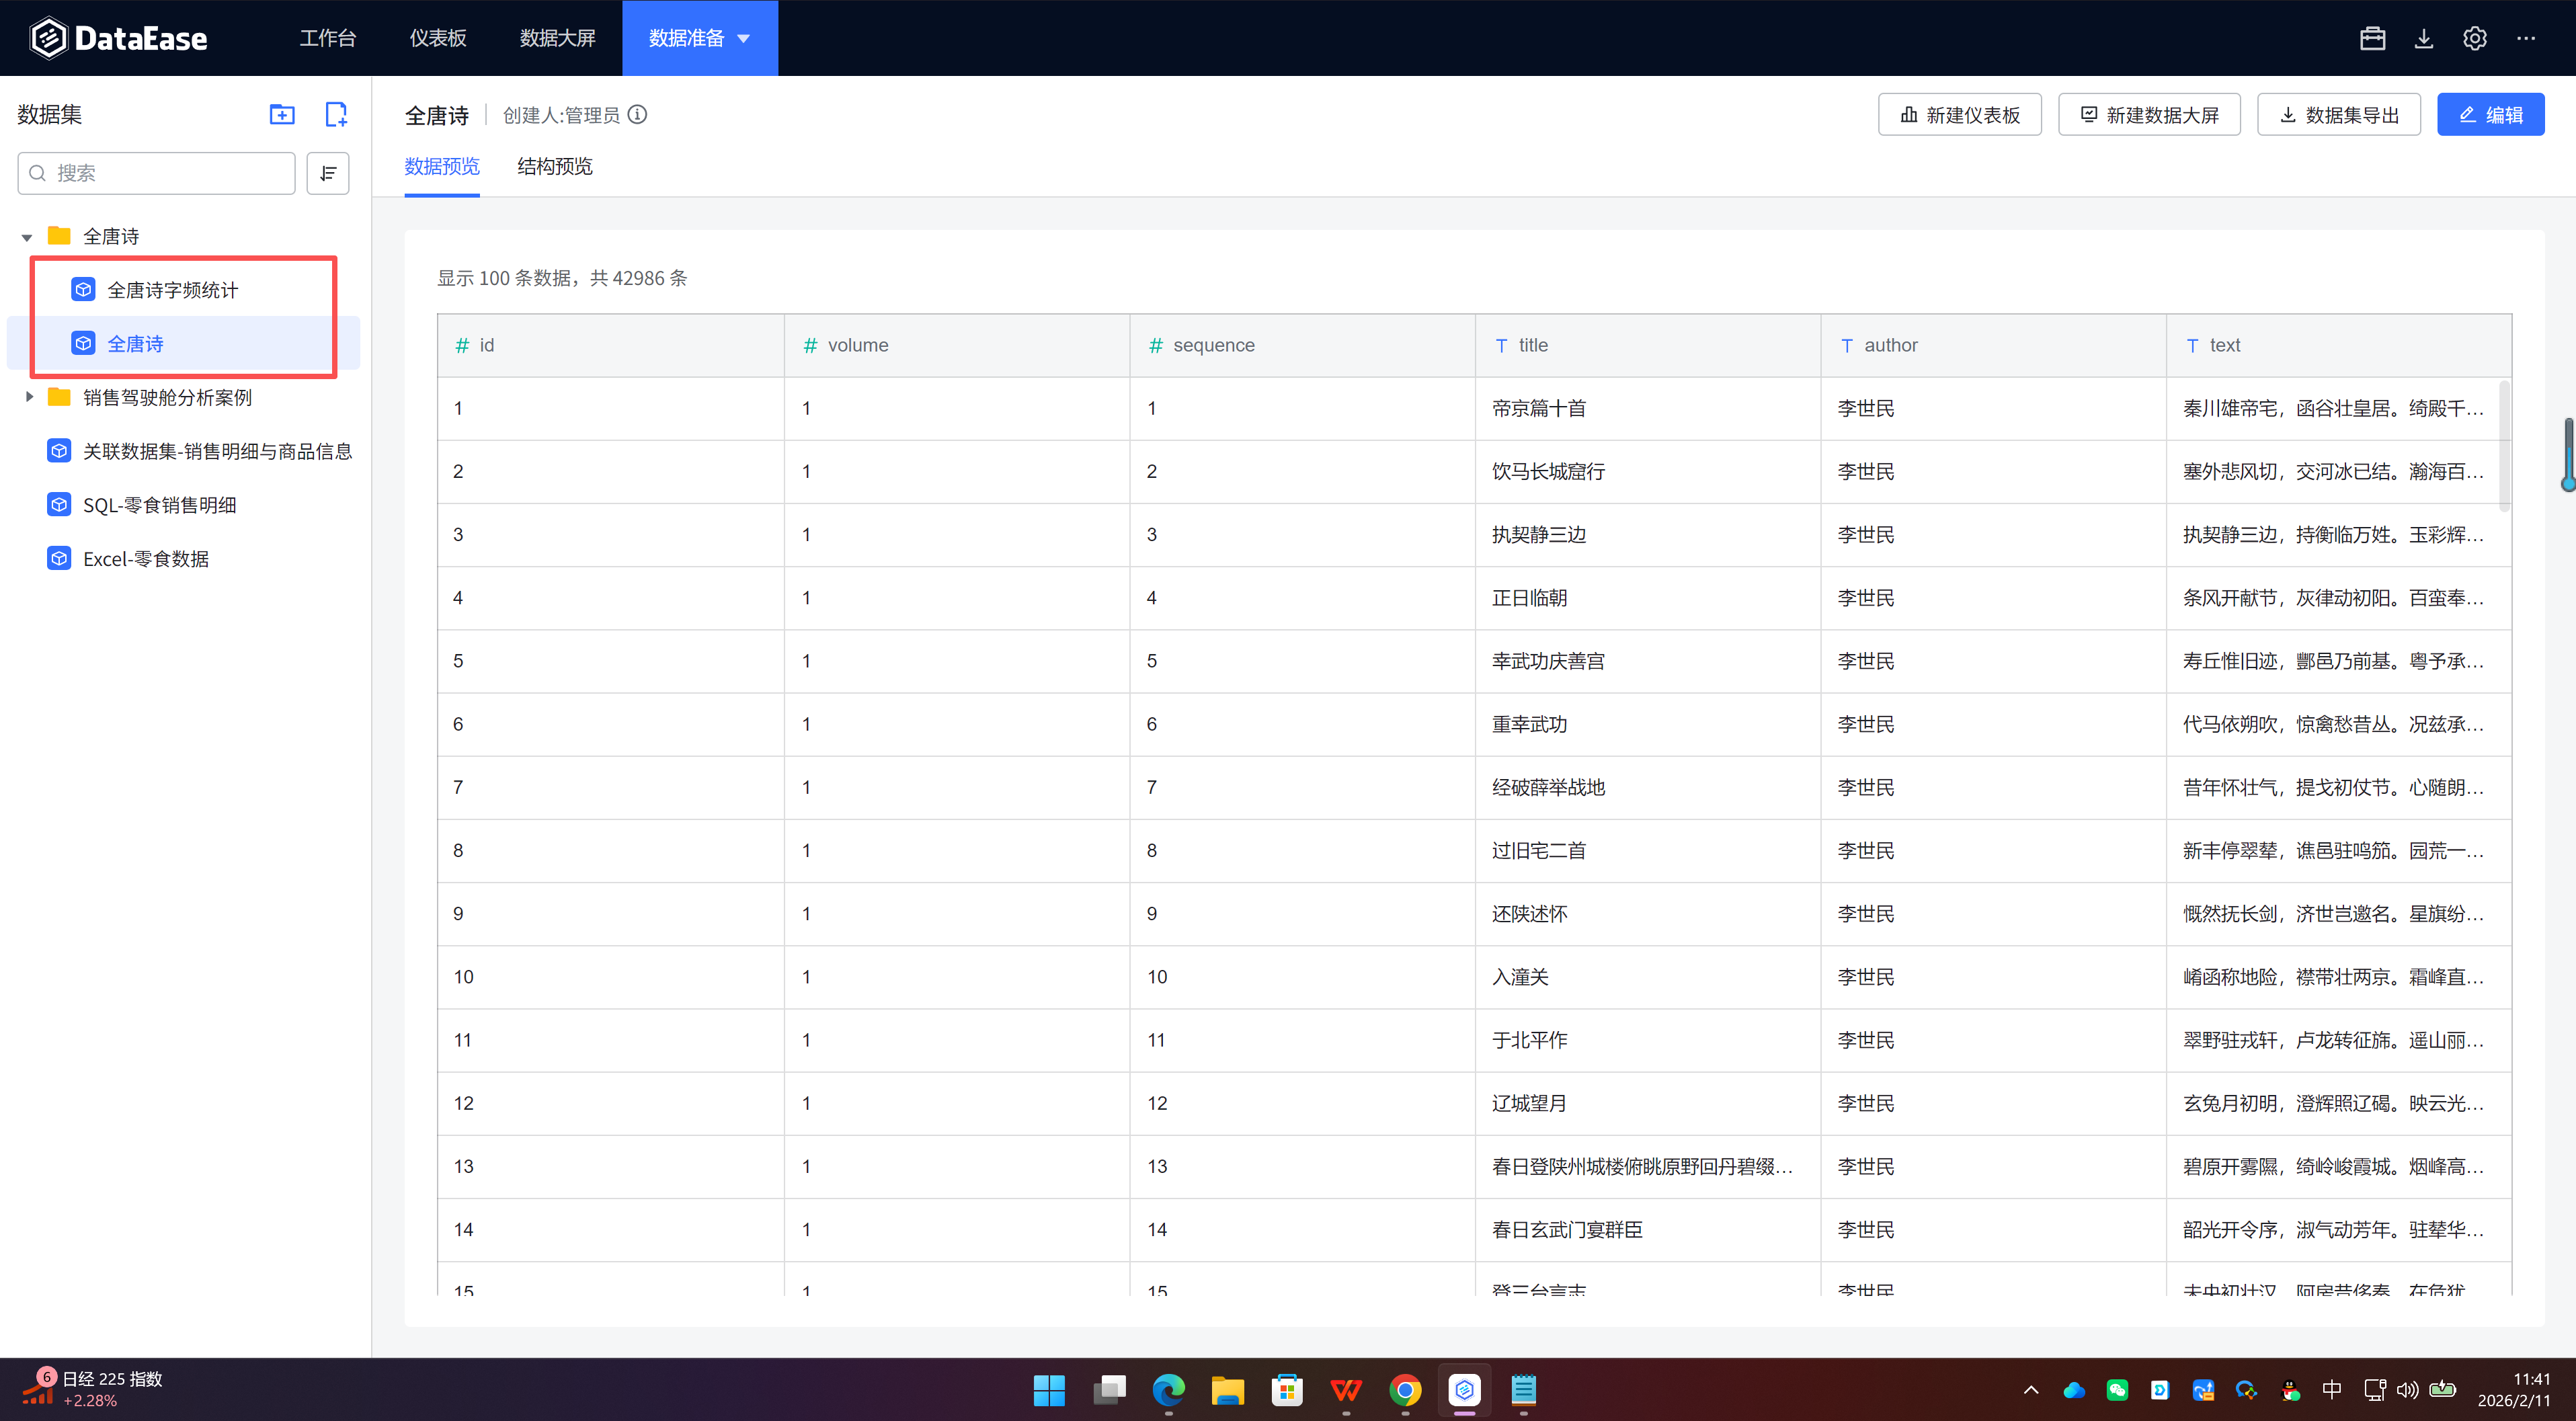Select 全唐诗字频统计 dataset icon
The height and width of the screenshot is (1421, 2576).
(x=84, y=290)
